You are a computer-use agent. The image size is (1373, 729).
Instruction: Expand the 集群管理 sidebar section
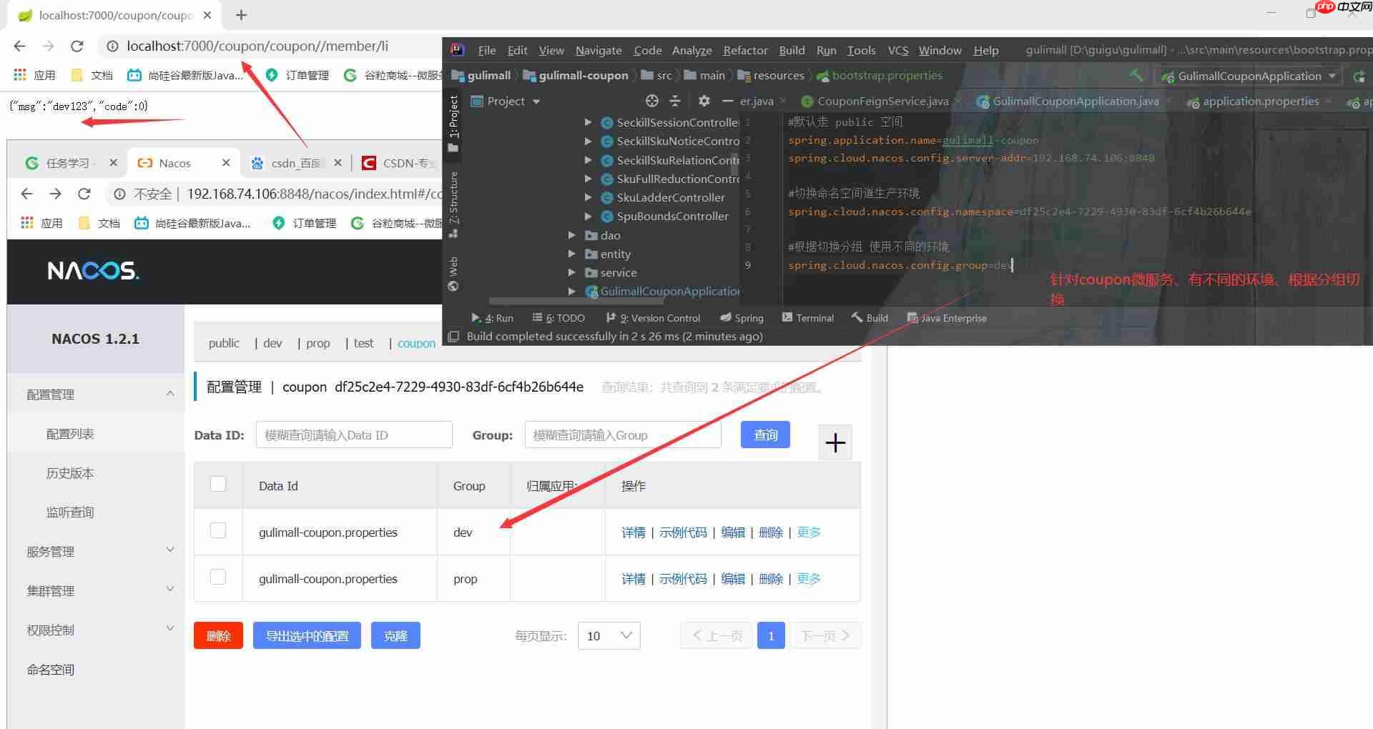[x=96, y=590]
